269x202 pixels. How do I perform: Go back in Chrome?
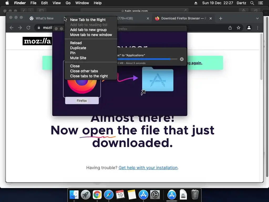12,28
